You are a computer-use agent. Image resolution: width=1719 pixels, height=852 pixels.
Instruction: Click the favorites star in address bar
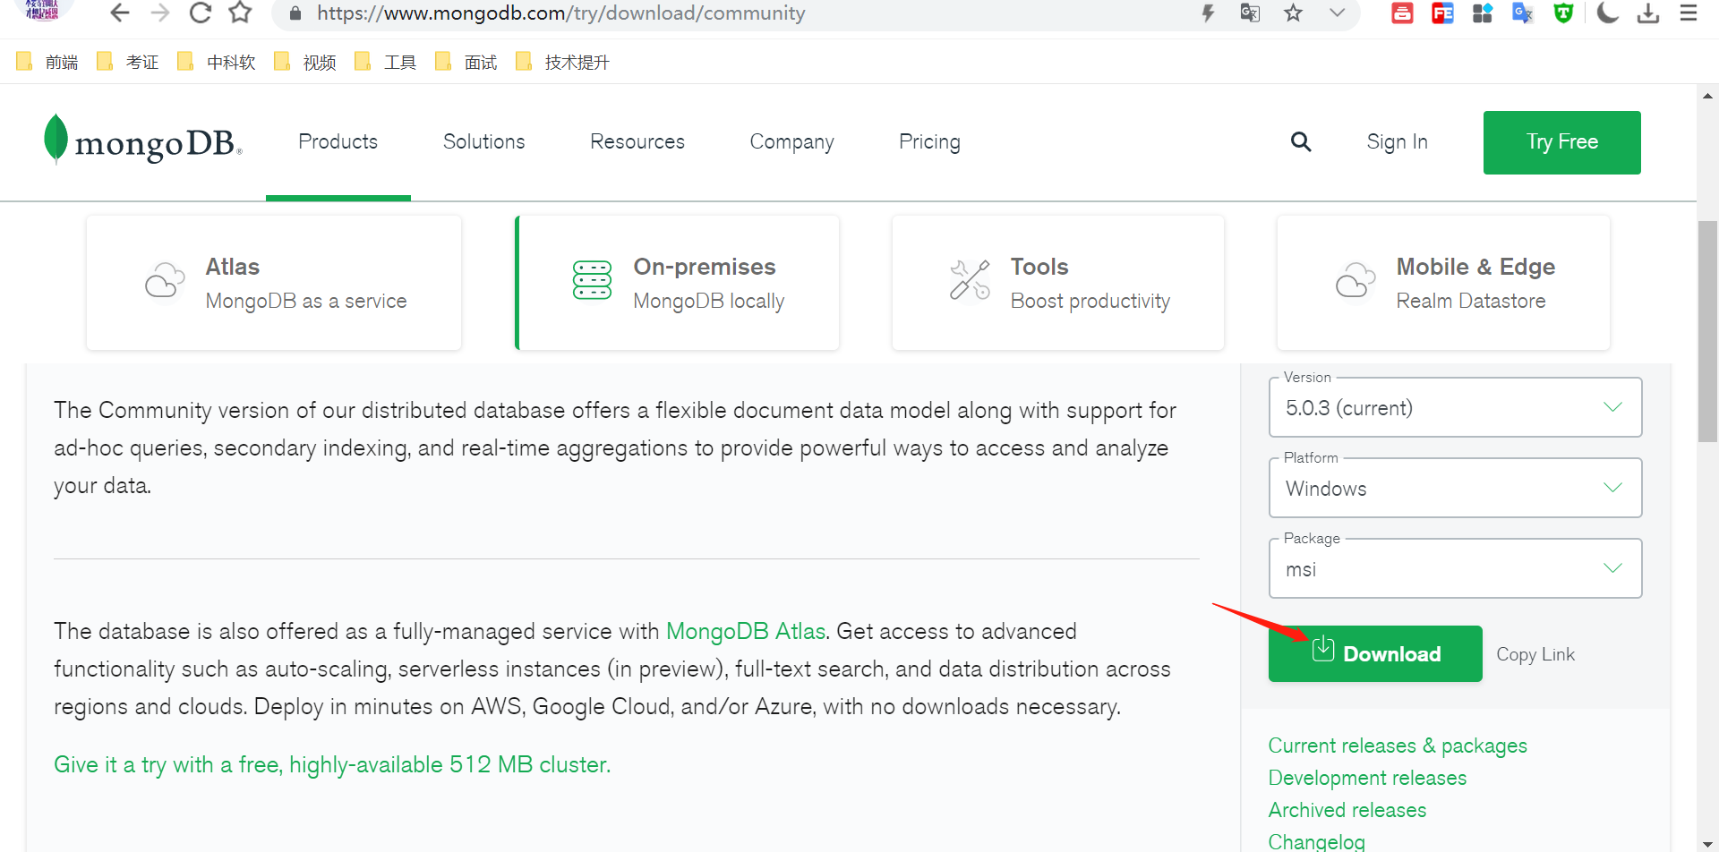(1293, 13)
